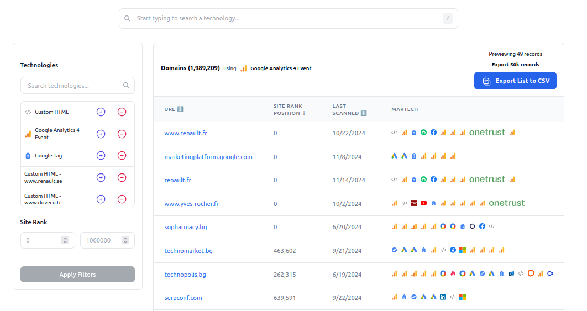Click the Microsoft icon in serpconf.com row

click(x=463, y=297)
